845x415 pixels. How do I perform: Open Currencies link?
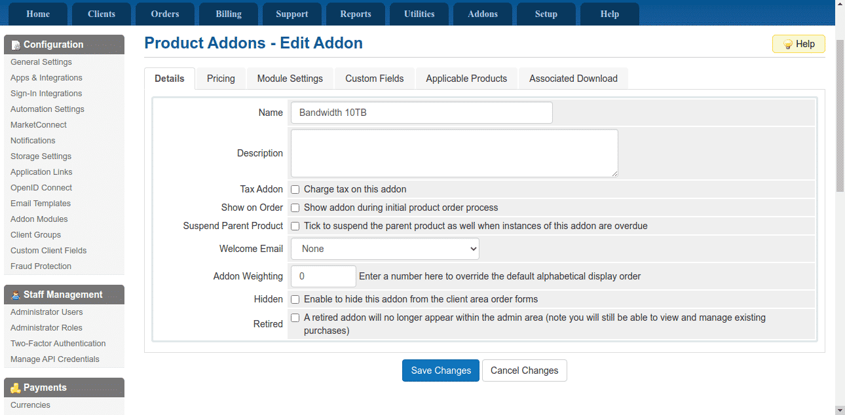coord(30,405)
